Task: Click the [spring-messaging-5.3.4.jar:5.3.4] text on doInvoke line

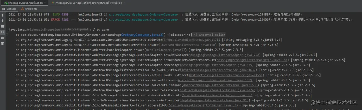Action: (252, 40)
